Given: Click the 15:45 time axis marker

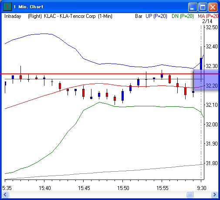Looking at the screenshot, I should [84, 188].
